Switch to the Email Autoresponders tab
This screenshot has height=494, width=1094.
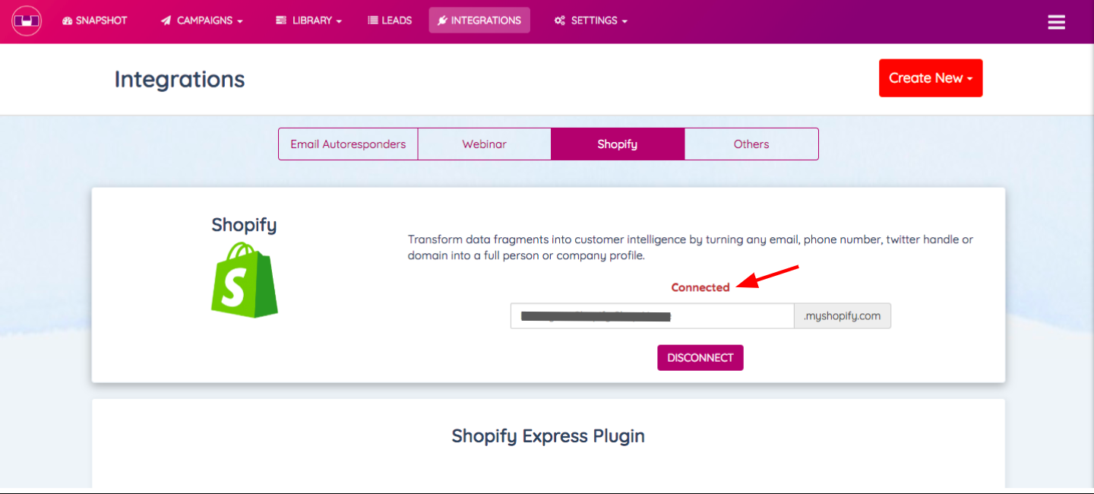coord(348,144)
